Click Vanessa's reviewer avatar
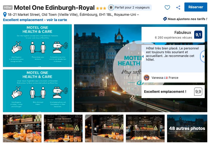This screenshot has width=210, height=145. [x=147, y=78]
